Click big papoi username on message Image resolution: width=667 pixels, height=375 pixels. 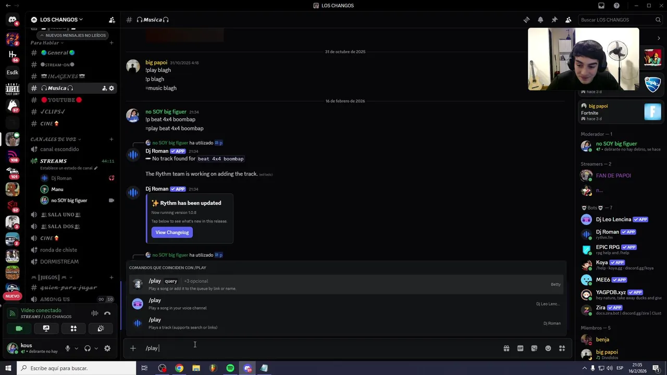[156, 63]
